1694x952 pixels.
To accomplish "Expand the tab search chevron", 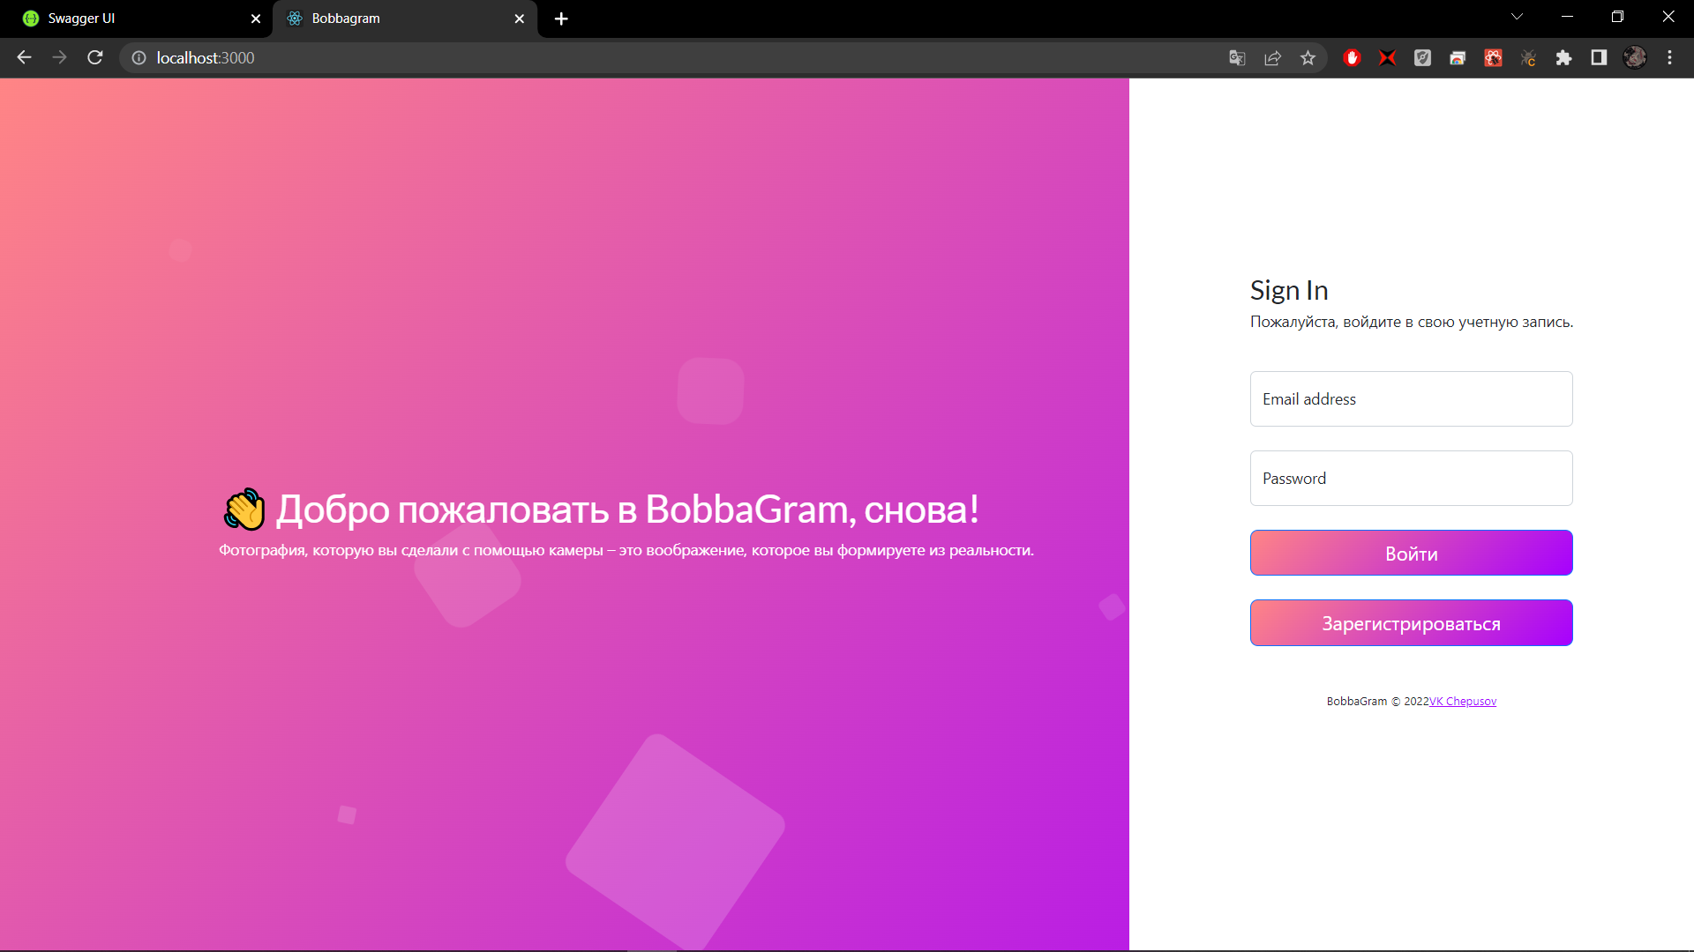I will click(1517, 17).
